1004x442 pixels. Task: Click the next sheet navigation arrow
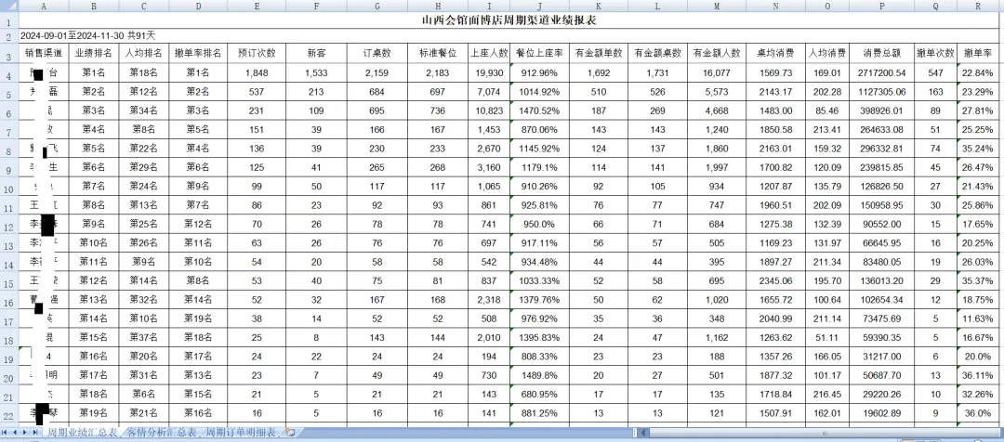26,433
